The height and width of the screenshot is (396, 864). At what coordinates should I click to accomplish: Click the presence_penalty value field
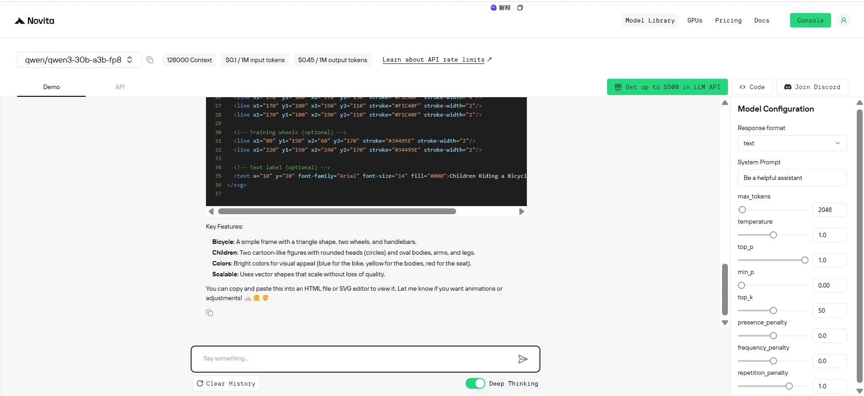[x=829, y=336]
